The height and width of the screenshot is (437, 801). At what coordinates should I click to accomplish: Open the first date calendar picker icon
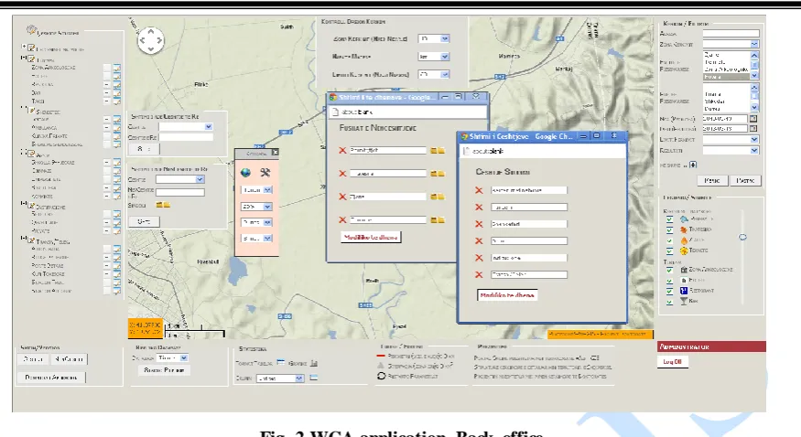(753, 118)
